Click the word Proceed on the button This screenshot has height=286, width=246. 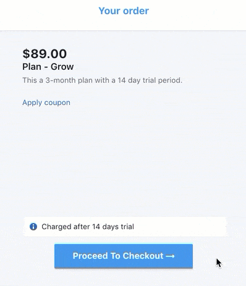[x=90, y=256]
